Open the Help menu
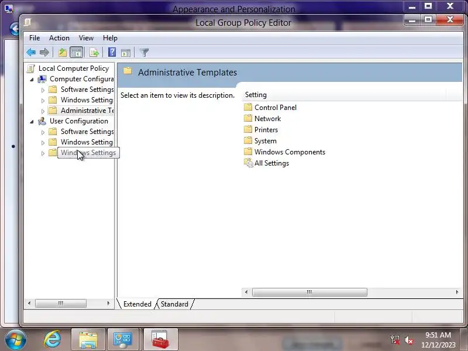 pos(110,38)
